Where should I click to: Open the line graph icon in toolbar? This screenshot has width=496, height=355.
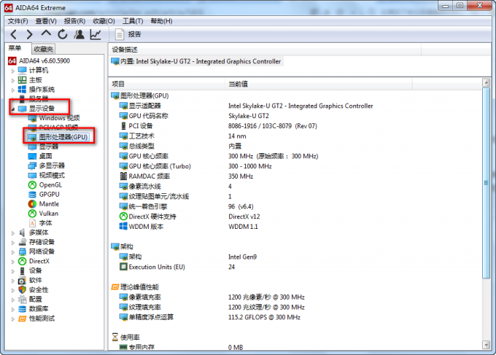tap(96, 34)
